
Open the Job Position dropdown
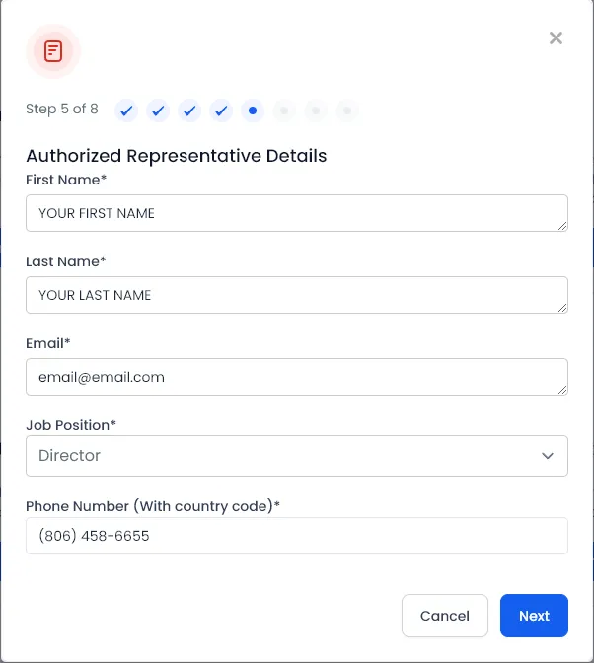297,456
